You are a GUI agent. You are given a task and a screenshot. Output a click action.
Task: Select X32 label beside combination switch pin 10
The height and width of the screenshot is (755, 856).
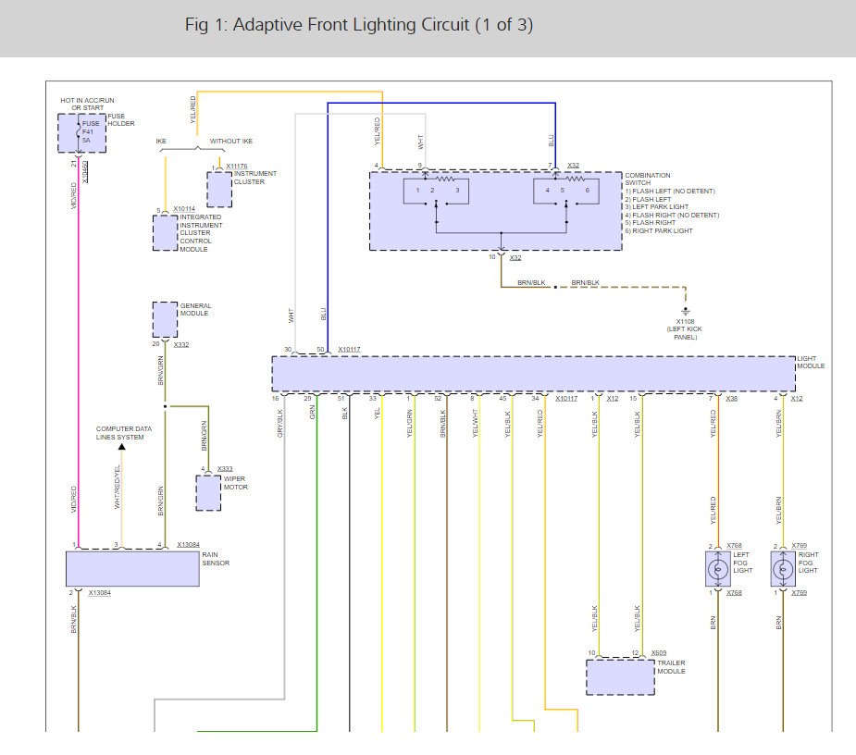(x=515, y=257)
